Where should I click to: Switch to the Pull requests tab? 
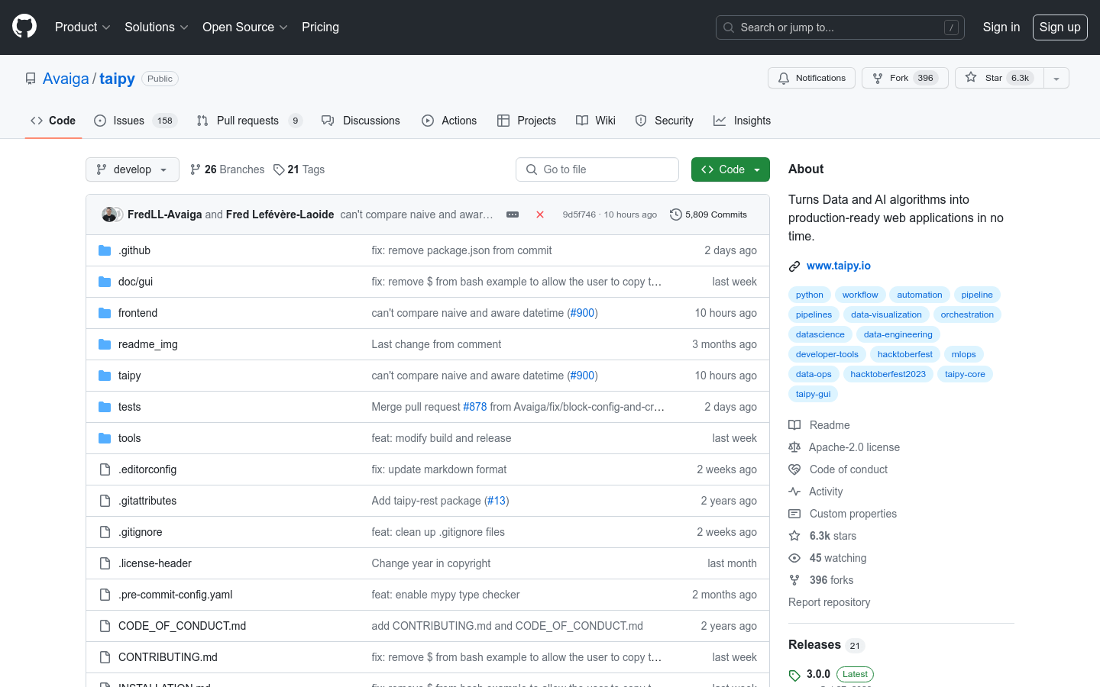[x=247, y=121]
